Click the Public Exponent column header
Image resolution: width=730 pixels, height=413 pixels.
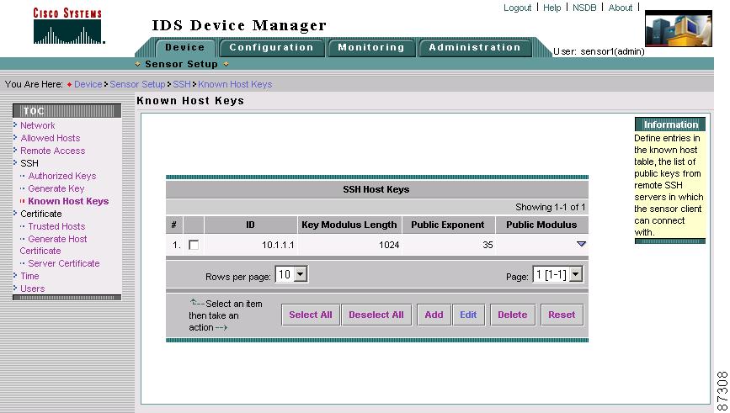tap(448, 225)
